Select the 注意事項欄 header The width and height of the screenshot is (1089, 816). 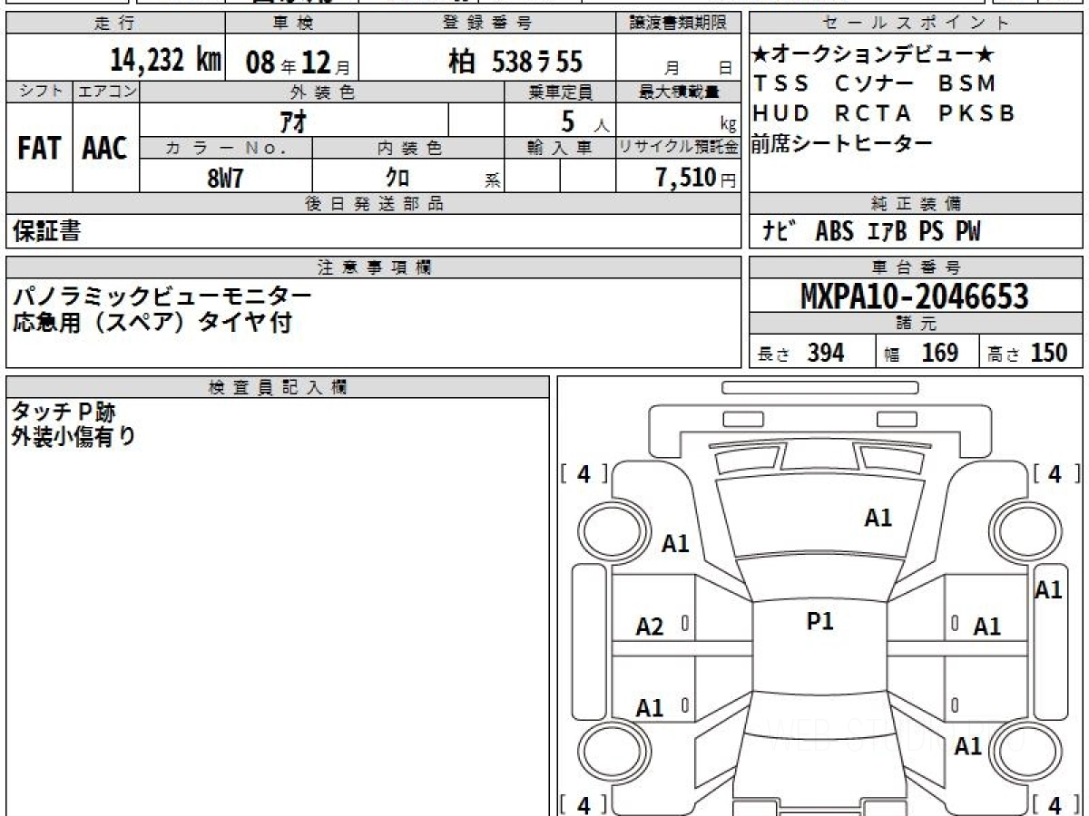[x=374, y=267]
